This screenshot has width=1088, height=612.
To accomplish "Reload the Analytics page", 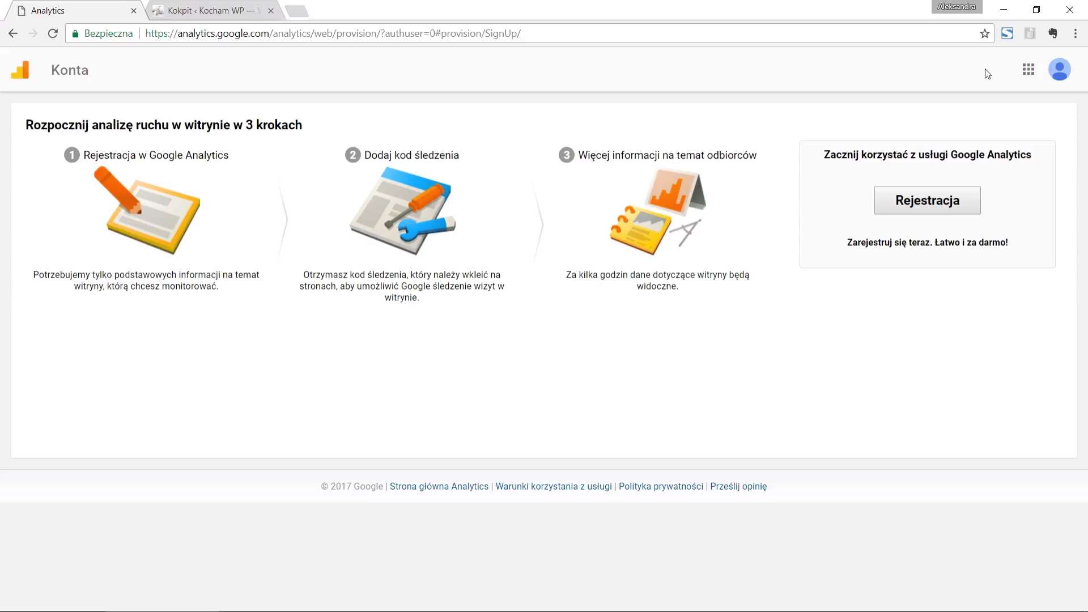I will [x=53, y=33].
